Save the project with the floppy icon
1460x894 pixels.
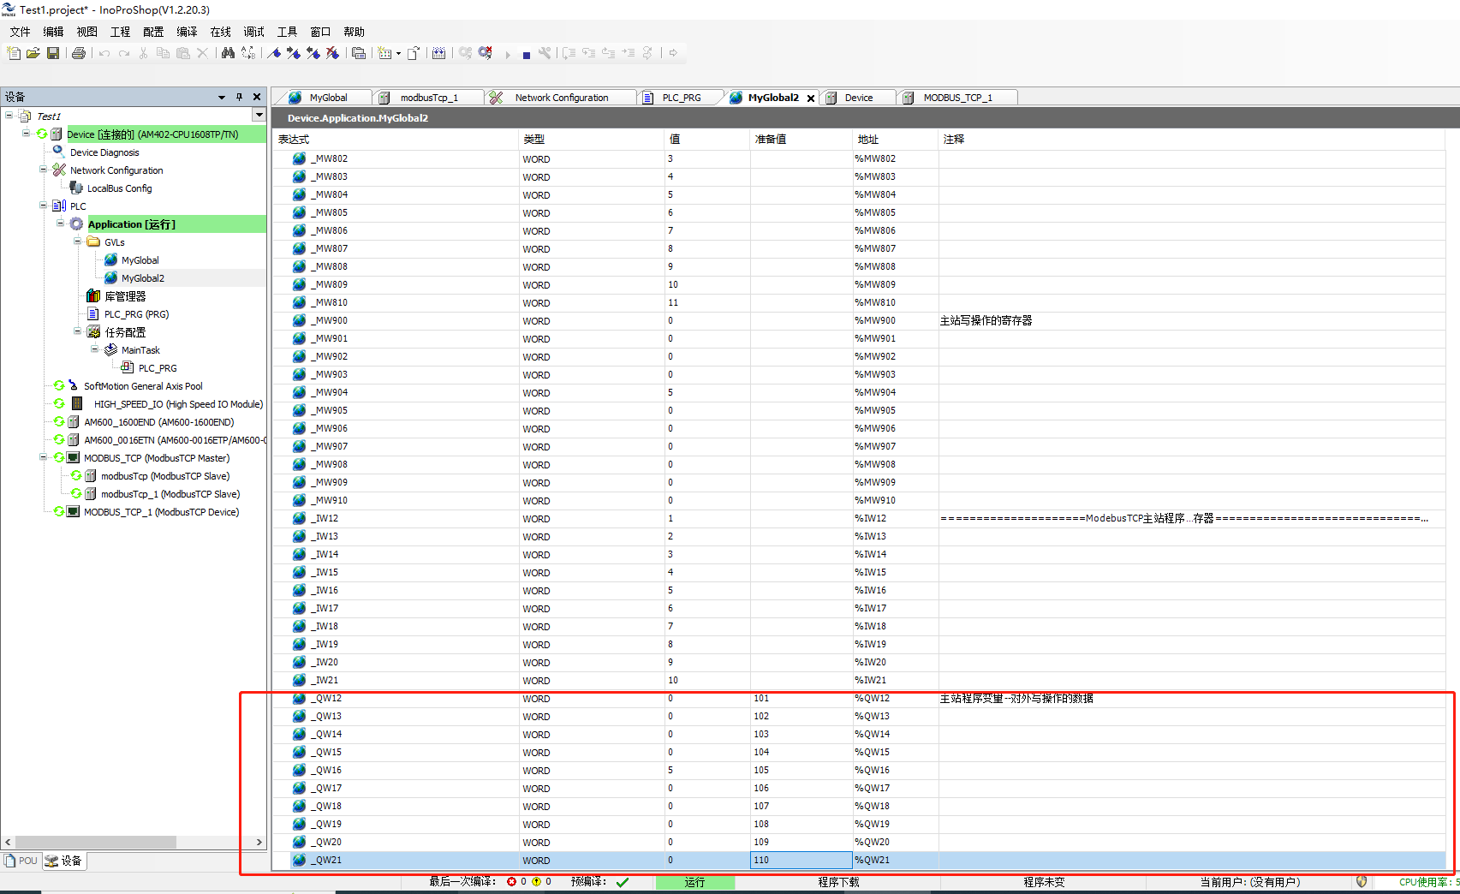(53, 53)
